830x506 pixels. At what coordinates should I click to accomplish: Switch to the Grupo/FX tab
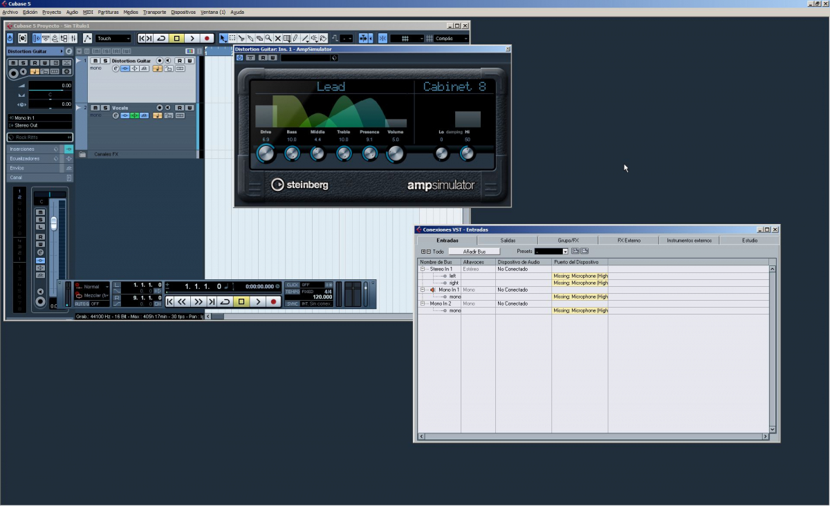point(568,241)
